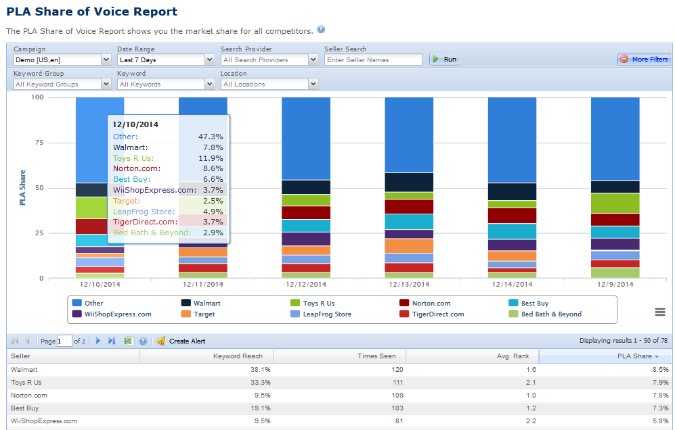
Task: Open the Location dropdown
Action: point(313,85)
